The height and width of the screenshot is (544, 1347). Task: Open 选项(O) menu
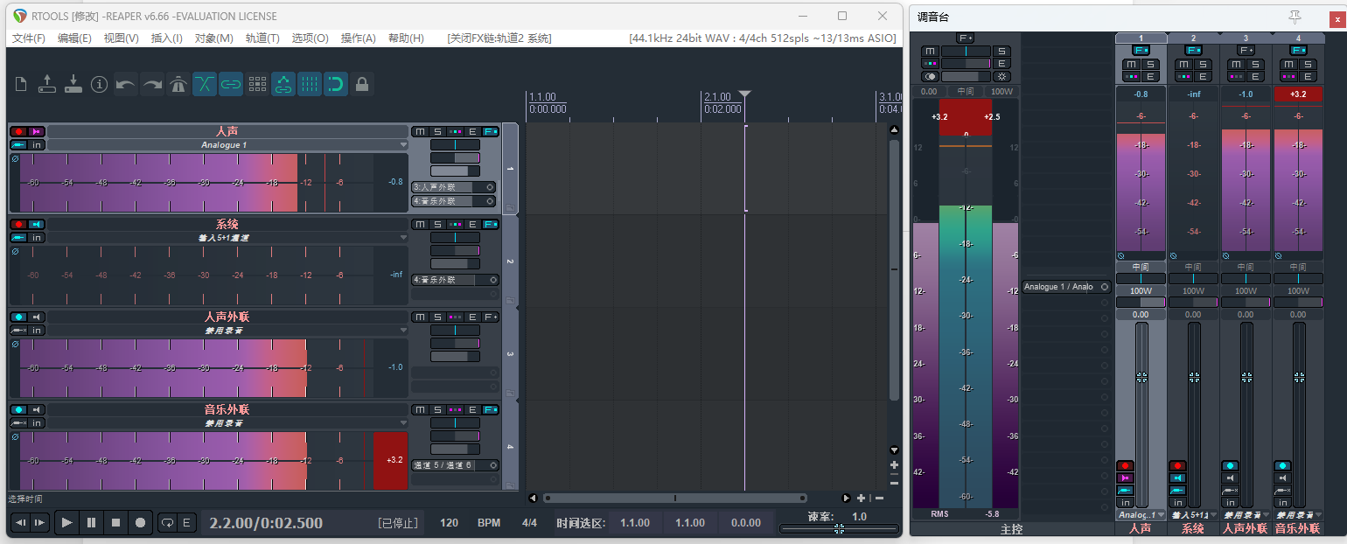(x=310, y=38)
